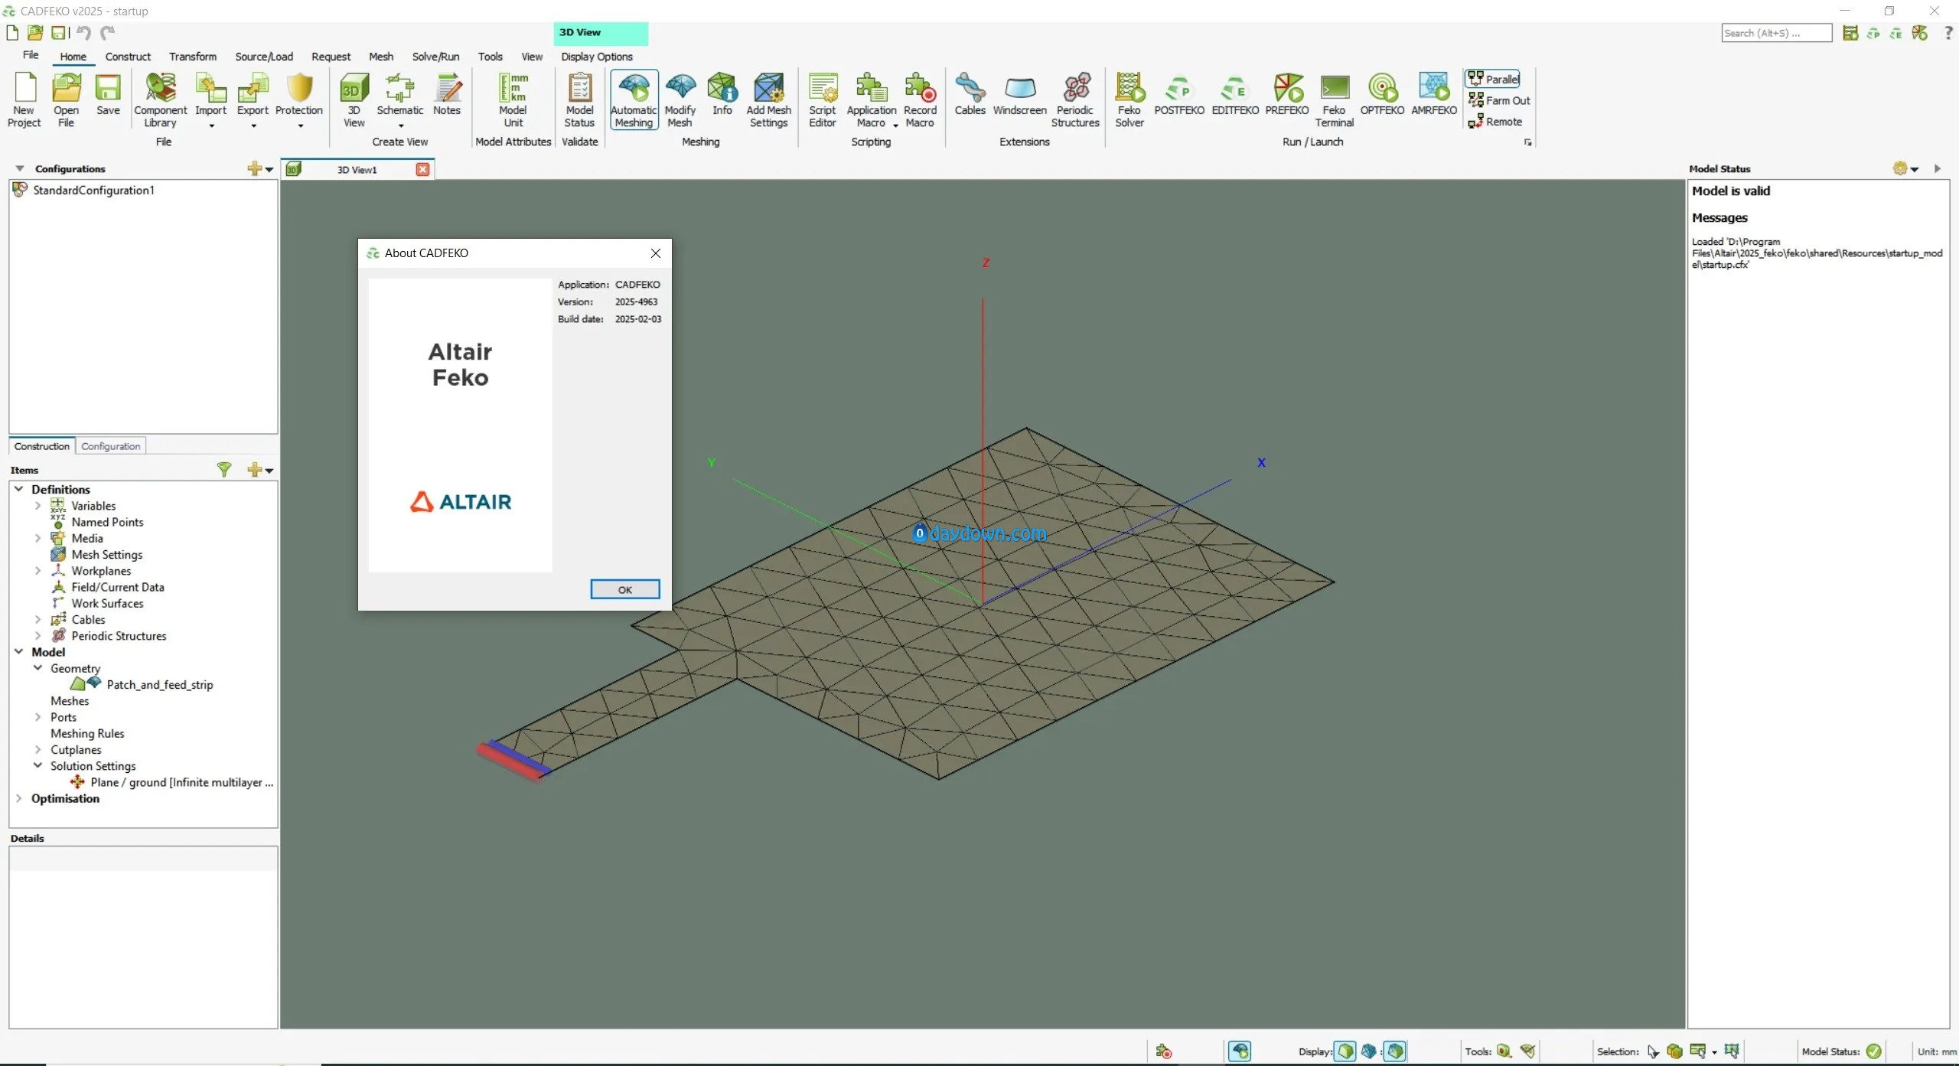Run AMRFEKO
This screenshot has width=1959, height=1066.
tap(1434, 95)
